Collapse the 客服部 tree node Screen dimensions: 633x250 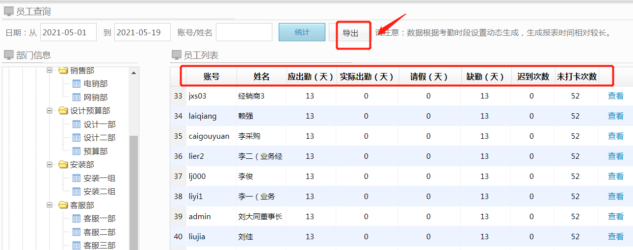[49, 205]
